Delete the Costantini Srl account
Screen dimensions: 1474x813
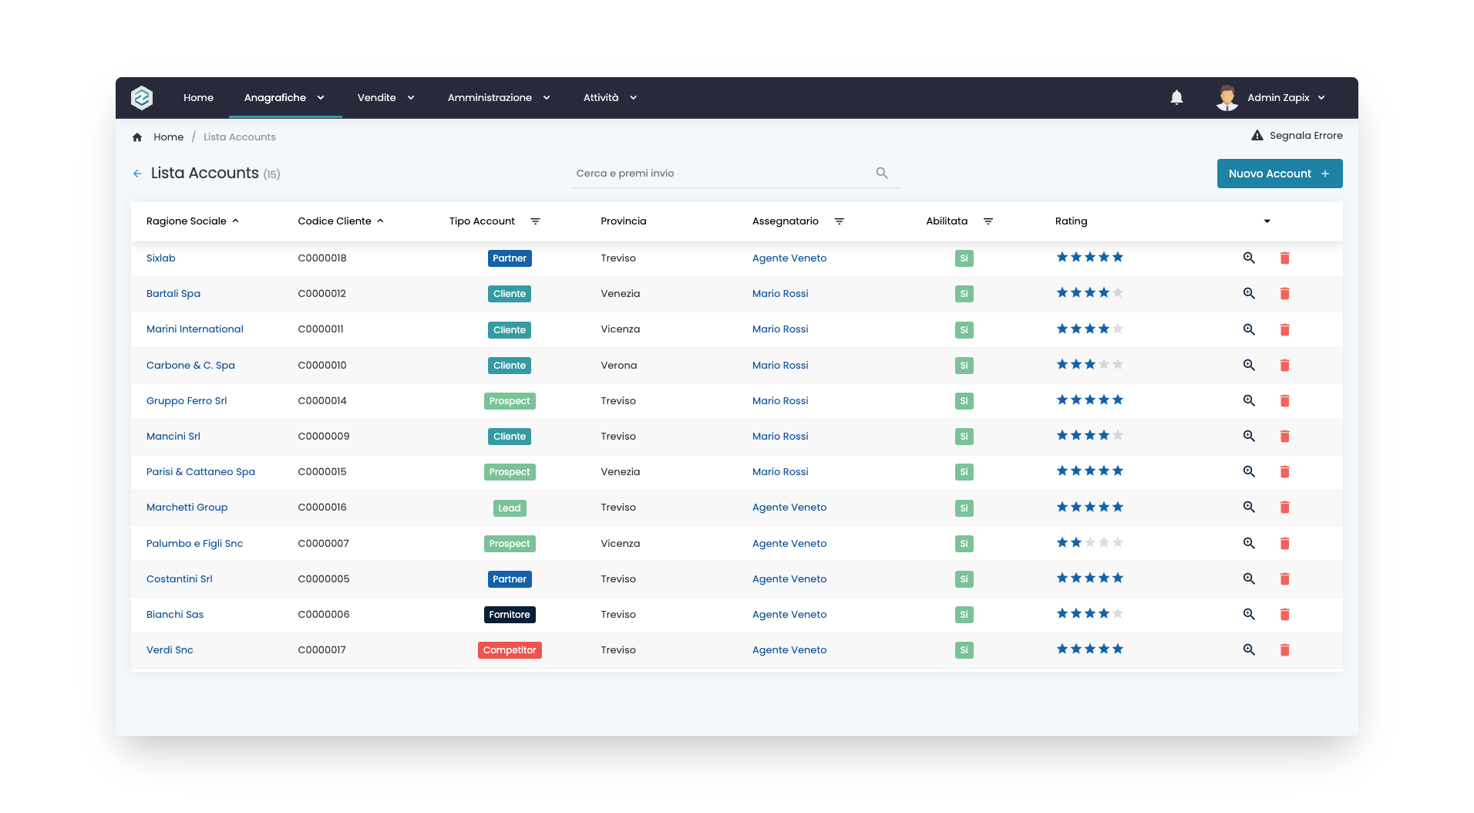(1285, 579)
